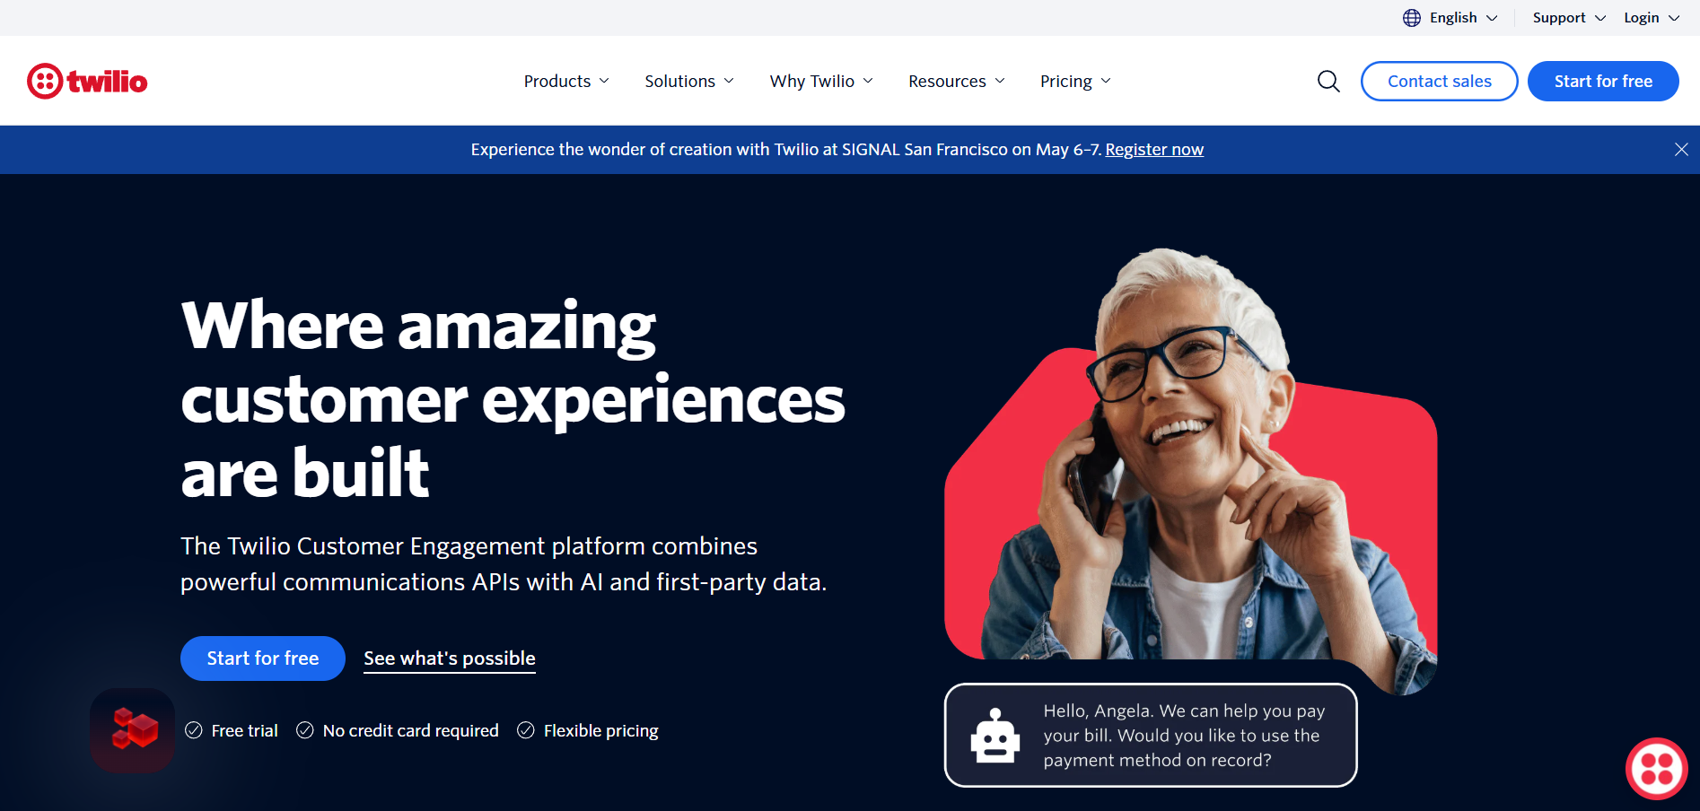The height and width of the screenshot is (811, 1700).
Task: Click the See what's possible link
Action: pos(450,658)
